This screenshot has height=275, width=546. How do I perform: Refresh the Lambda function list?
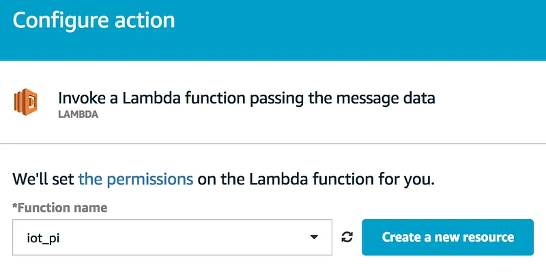[347, 237]
